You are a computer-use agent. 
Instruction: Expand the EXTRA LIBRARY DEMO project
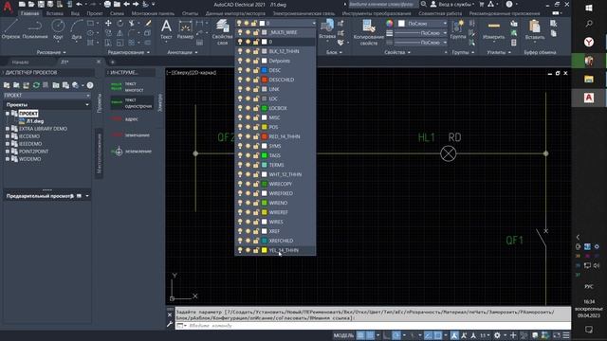coord(8,129)
